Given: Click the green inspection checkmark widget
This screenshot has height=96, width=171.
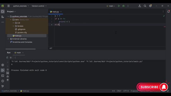Looking at the screenshot, I should (164, 16).
